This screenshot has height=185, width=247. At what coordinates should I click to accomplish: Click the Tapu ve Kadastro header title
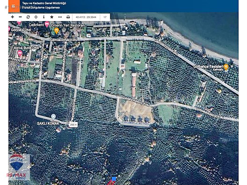pyautogui.click(x=44, y=3)
